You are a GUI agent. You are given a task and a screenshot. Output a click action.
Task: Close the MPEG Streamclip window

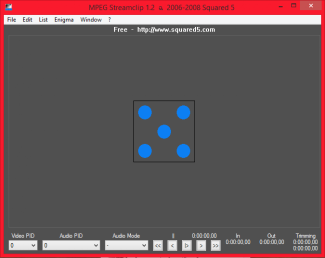[x=310, y=6]
